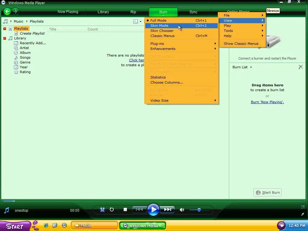Viewport: 308px width, 231px height.
Task: Click the Songs note icon in Library
Action: point(16,57)
